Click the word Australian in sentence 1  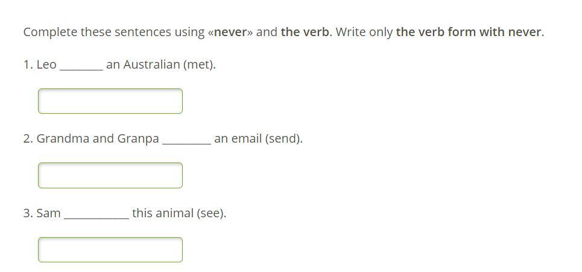click(x=151, y=65)
